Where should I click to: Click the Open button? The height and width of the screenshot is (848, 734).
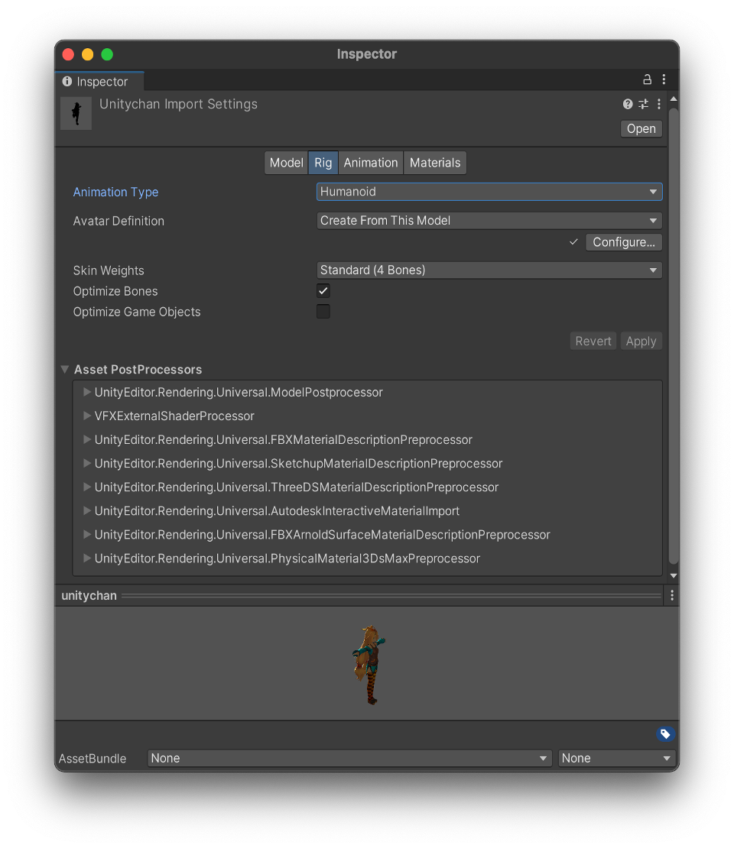641,128
